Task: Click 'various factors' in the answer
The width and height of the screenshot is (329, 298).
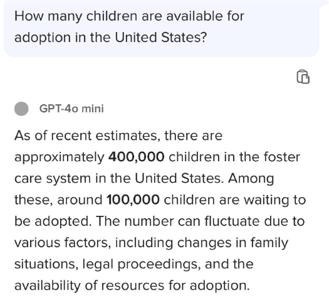Action: (63, 243)
